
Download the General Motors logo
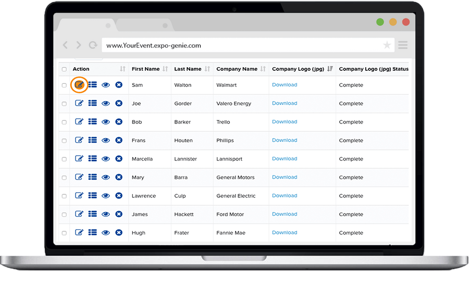pyautogui.click(x=285, y=177)
